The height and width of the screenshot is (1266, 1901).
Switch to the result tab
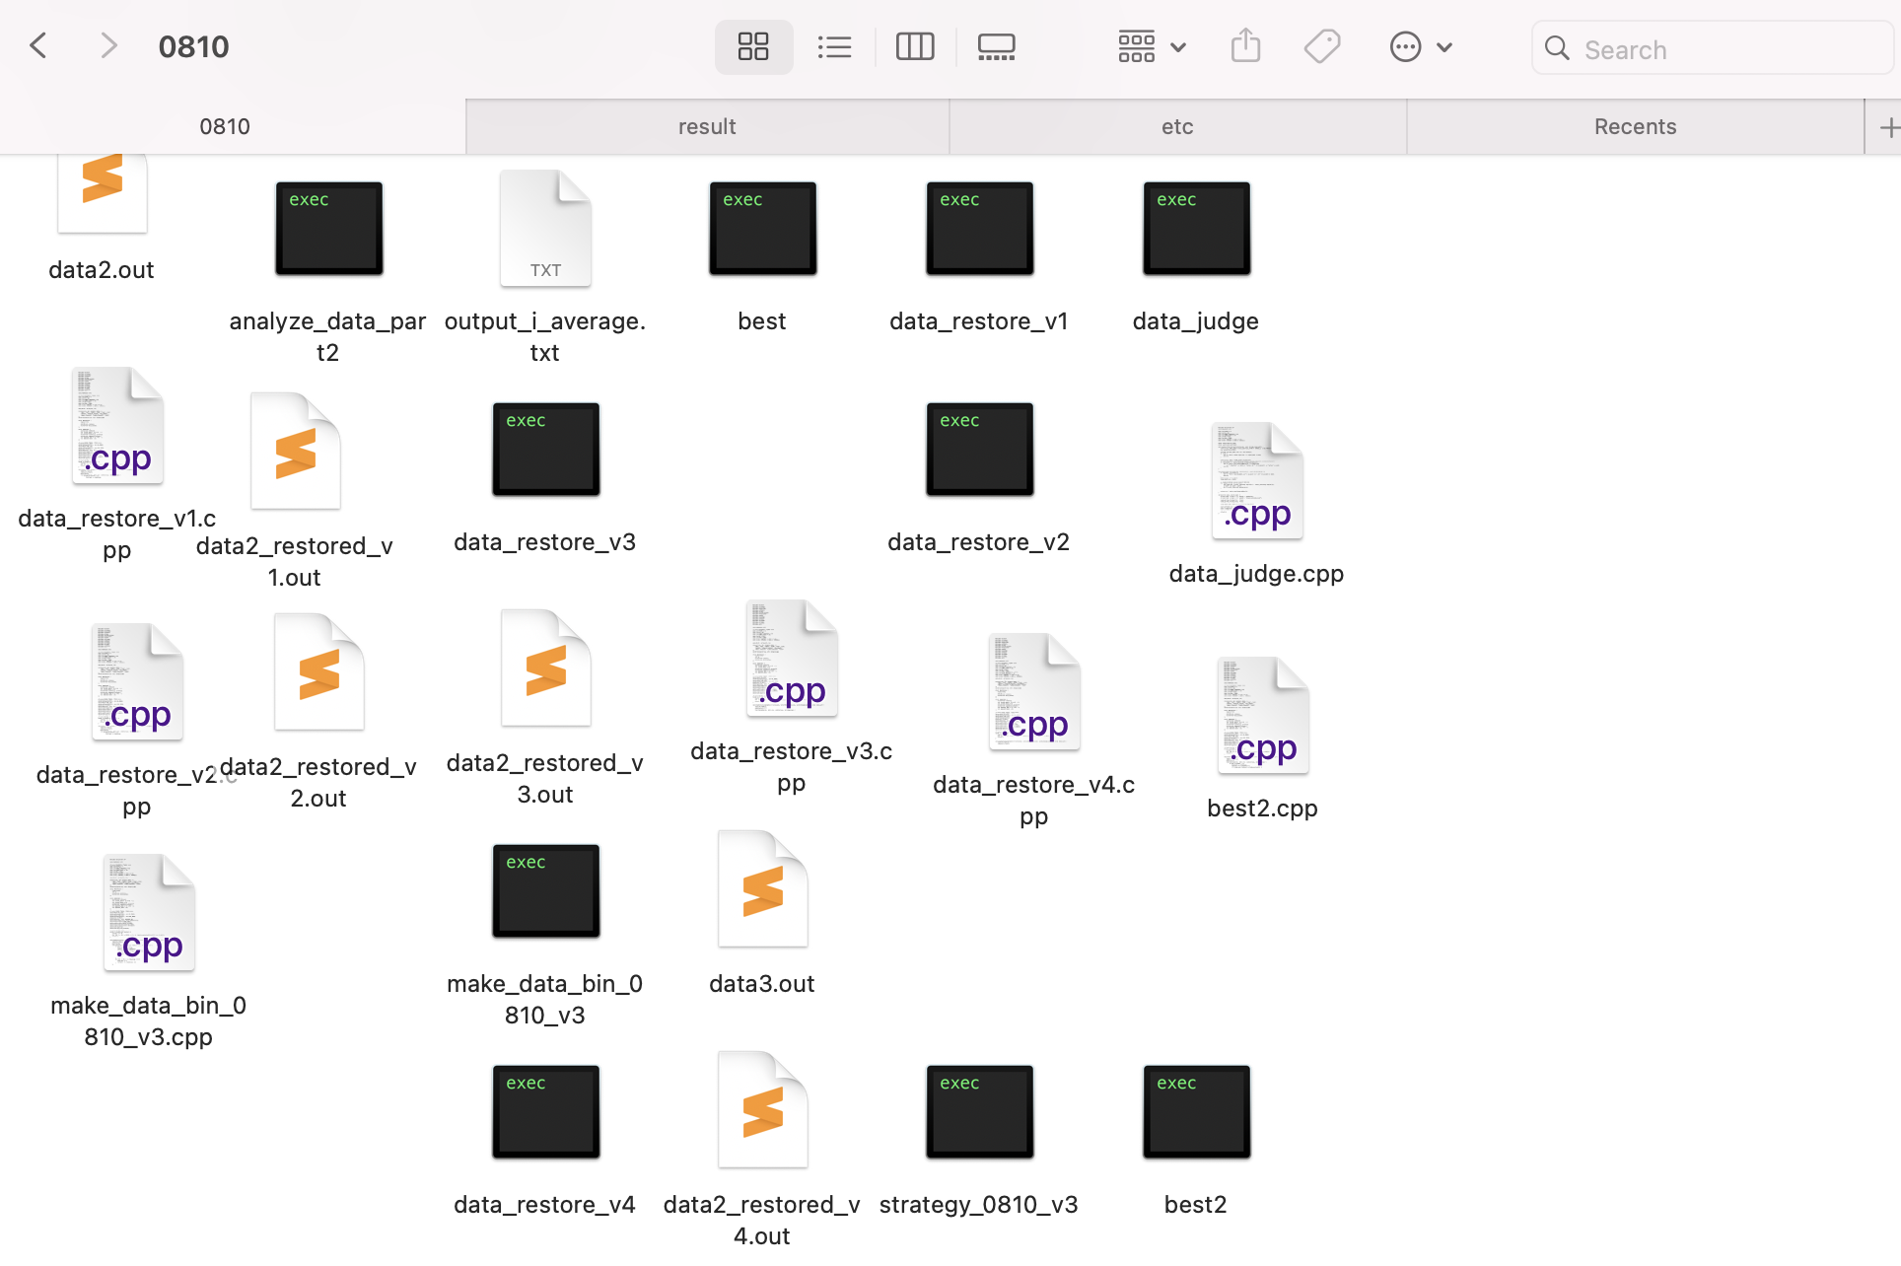(x=707, y=126)
